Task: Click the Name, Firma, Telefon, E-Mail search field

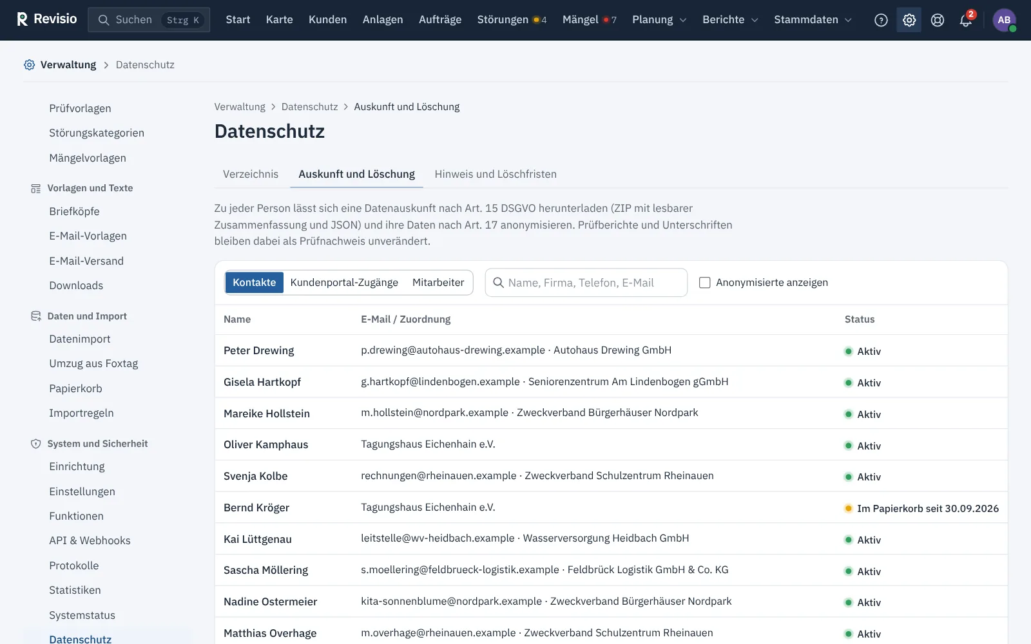Action: click(x=586, y=283)
